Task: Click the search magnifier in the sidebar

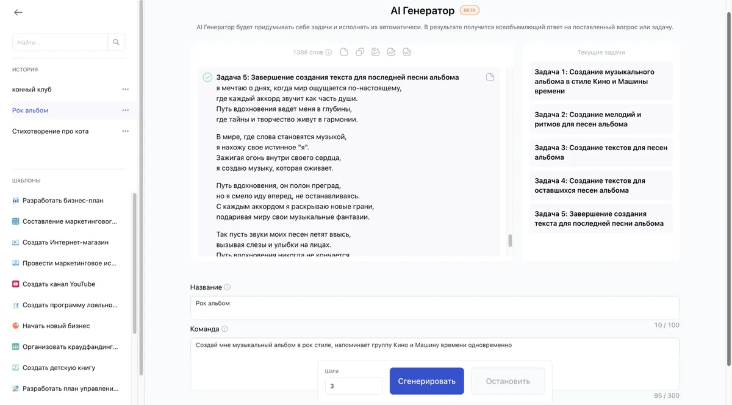Action: [x=116, y=42]
